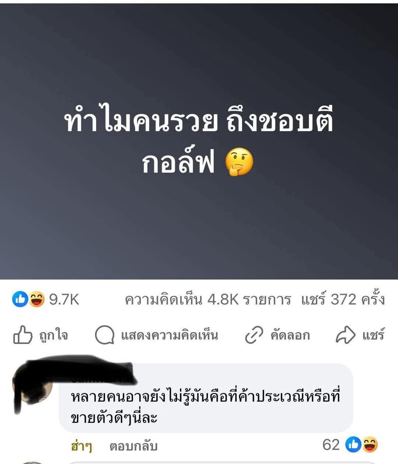Tap the แชร์ arrow icon
The width and height of the screenshot is (398, 464).
tap(346, 335)
